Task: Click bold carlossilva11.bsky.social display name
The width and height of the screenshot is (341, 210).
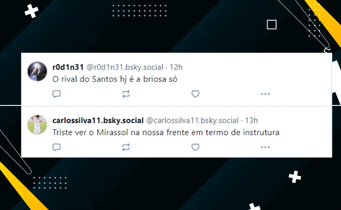Action: click(x=98, y=121)
